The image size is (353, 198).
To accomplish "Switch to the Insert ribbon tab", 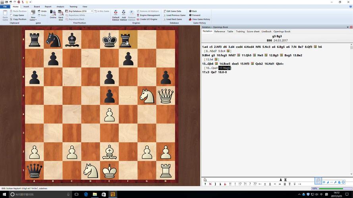I will coord(26,7).
